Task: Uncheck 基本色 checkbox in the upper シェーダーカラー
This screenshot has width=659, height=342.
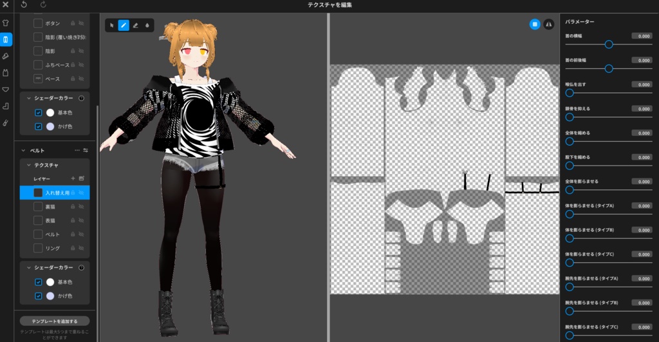Action: pos(38,112)
